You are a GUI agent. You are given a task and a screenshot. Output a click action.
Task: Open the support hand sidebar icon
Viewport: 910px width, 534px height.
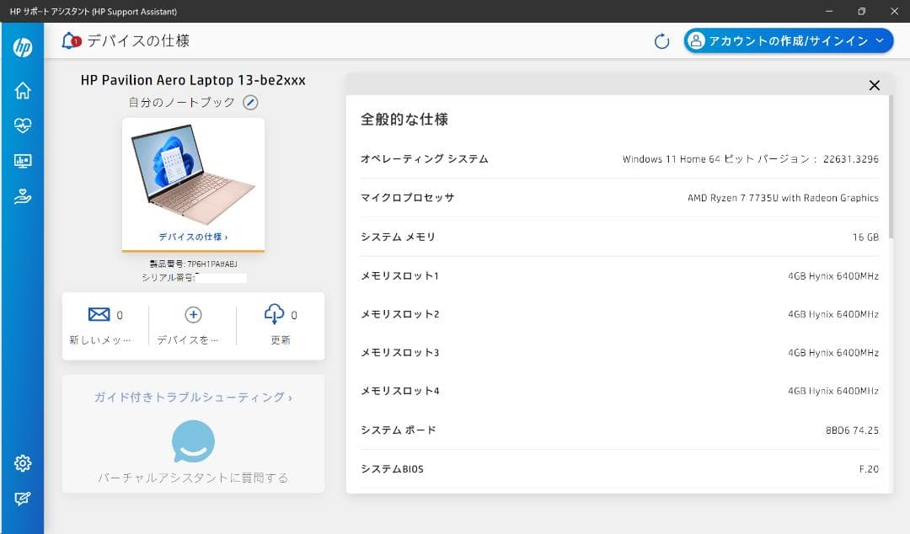[x=22, y=197]
